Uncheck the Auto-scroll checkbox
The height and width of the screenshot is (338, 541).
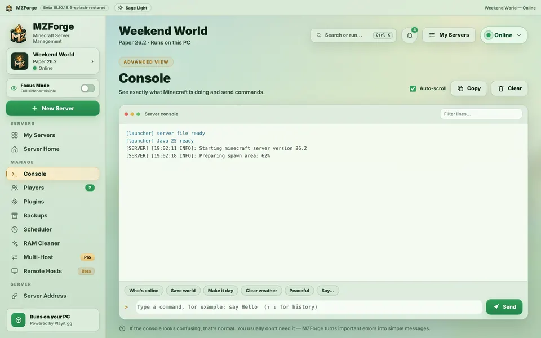point(413,88)
